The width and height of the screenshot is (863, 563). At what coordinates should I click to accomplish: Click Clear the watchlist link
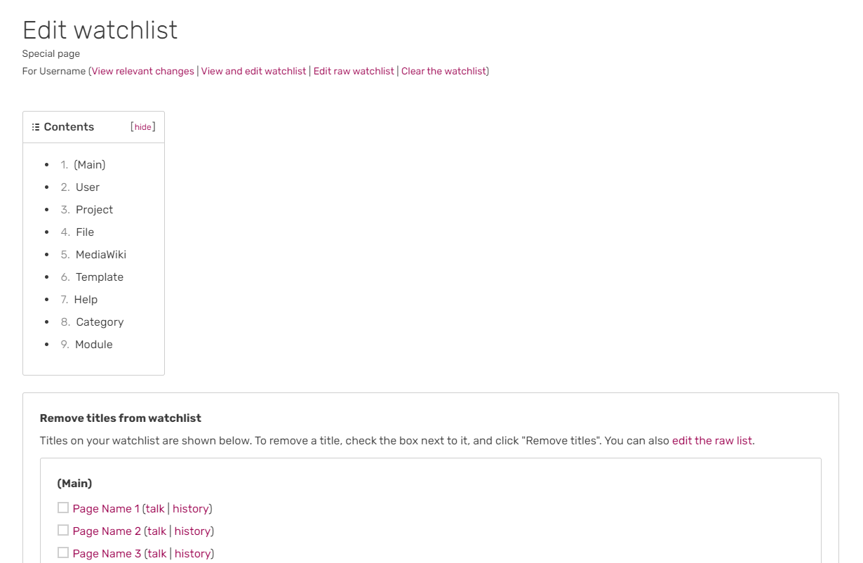click(443, 71)
